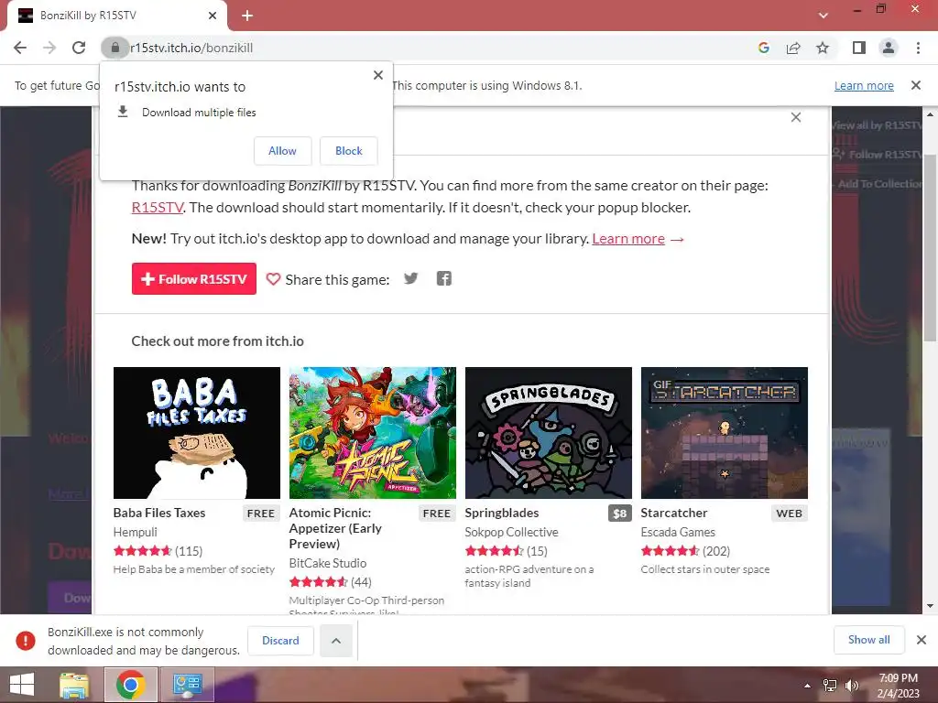Show all downloads

tap(868, 640)
